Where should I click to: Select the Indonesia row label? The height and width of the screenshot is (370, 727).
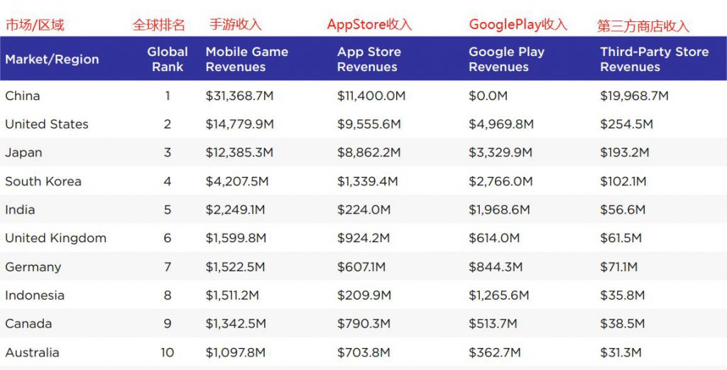tap(35, 295)
